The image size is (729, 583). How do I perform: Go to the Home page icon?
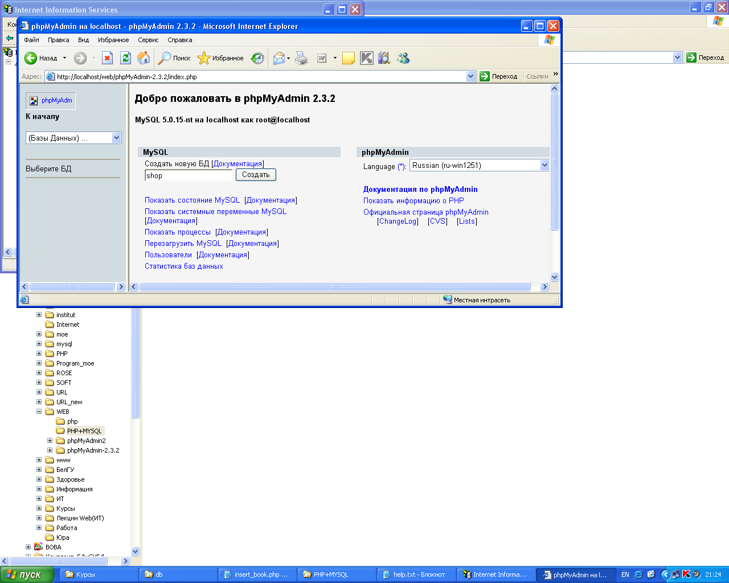click(144, 58)
